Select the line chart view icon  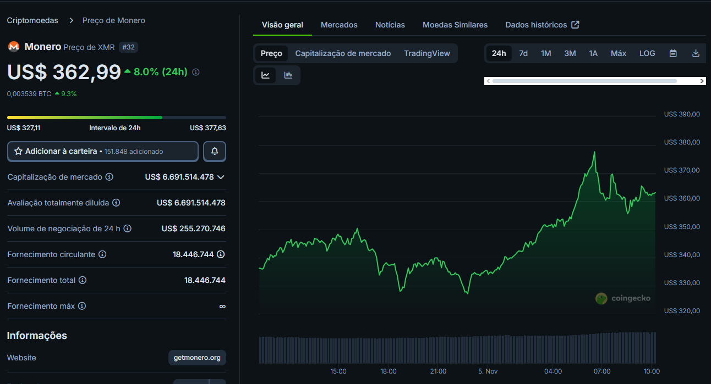point(266,75)
